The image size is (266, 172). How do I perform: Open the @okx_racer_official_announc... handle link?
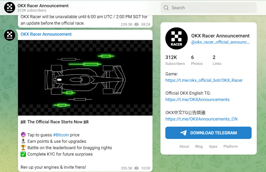tap(220, 42)
